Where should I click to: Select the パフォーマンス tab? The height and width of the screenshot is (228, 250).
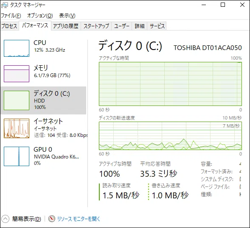tap(35, 25)
